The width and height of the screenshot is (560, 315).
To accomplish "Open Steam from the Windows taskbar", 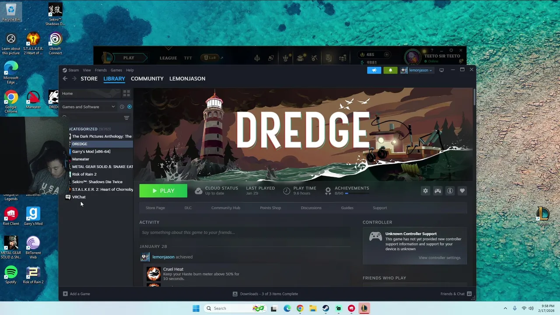I will (325, 308).
